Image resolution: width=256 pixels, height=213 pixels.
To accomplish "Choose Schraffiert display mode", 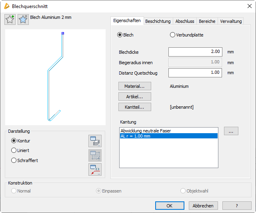I will coord(14,160).
